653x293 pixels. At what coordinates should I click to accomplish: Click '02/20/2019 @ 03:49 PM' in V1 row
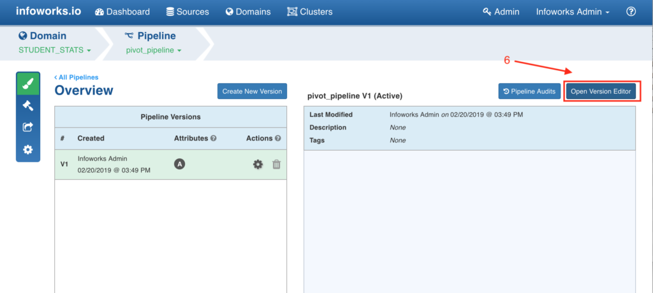click(x=114, y=170)
